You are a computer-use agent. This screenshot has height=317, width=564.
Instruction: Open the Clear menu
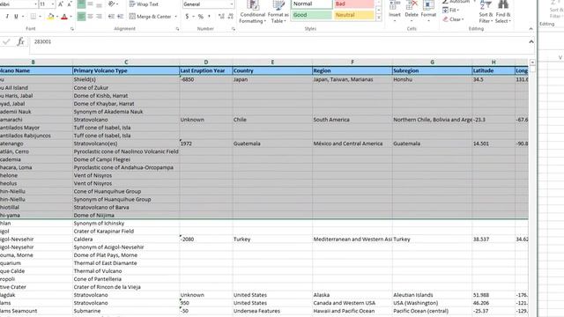pos(454,19)
